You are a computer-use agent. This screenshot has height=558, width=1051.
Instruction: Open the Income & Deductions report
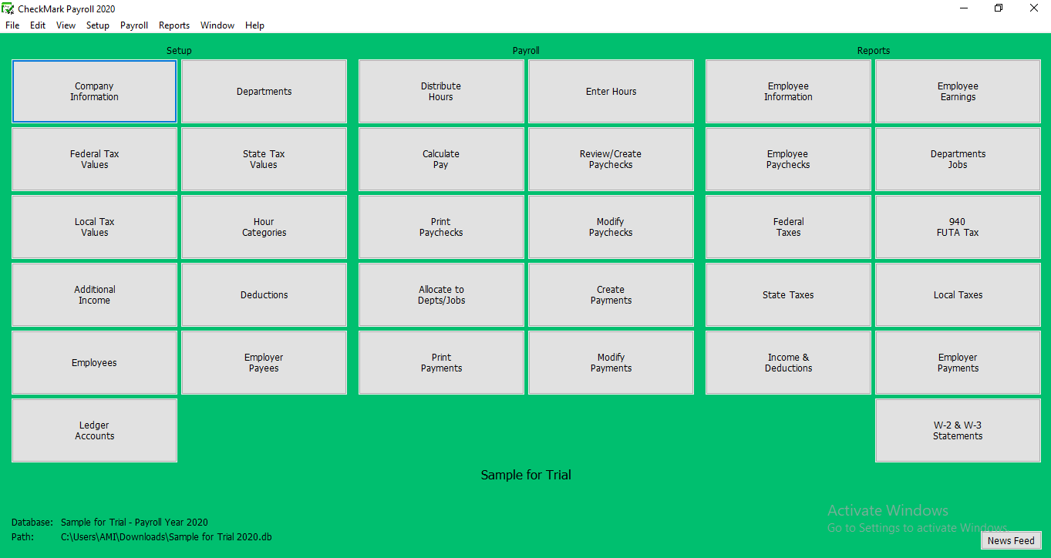pos(788,363)
